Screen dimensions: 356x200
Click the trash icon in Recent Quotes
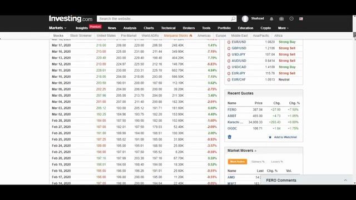click(x=230, y=137)
